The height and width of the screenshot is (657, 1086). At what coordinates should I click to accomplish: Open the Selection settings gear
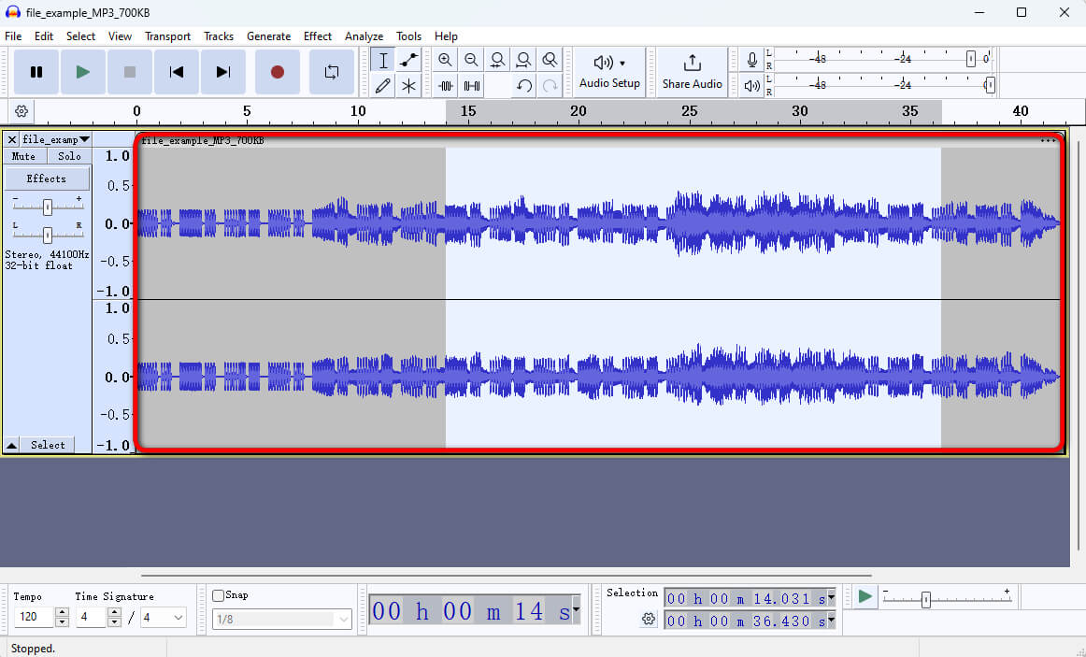tap(649, 619)
